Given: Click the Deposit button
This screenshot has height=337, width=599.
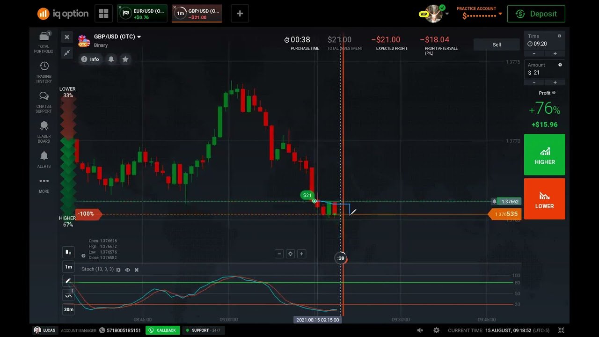Looking at the screenshot, I should pyautogui.click(x=536, y=14).
